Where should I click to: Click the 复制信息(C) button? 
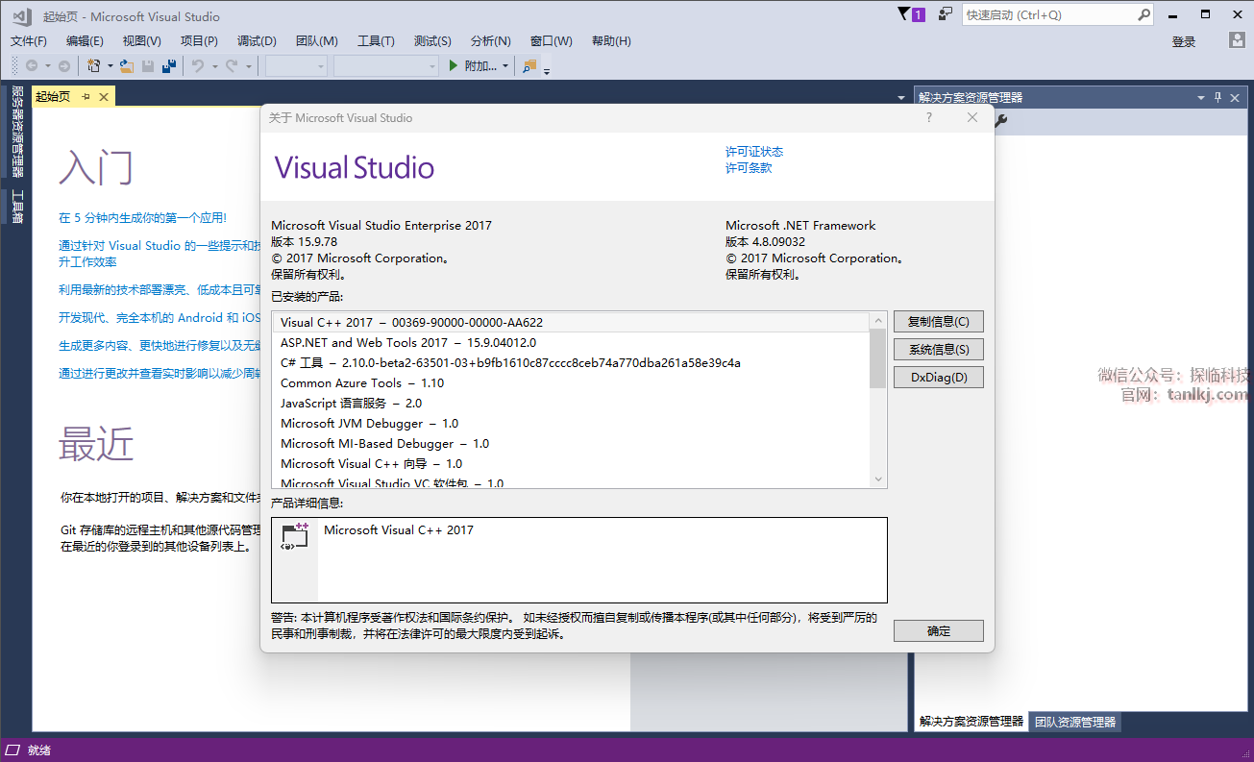click(938, 322)
